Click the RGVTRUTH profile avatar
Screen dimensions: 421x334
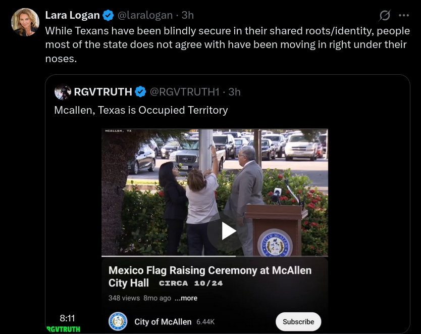63,92
